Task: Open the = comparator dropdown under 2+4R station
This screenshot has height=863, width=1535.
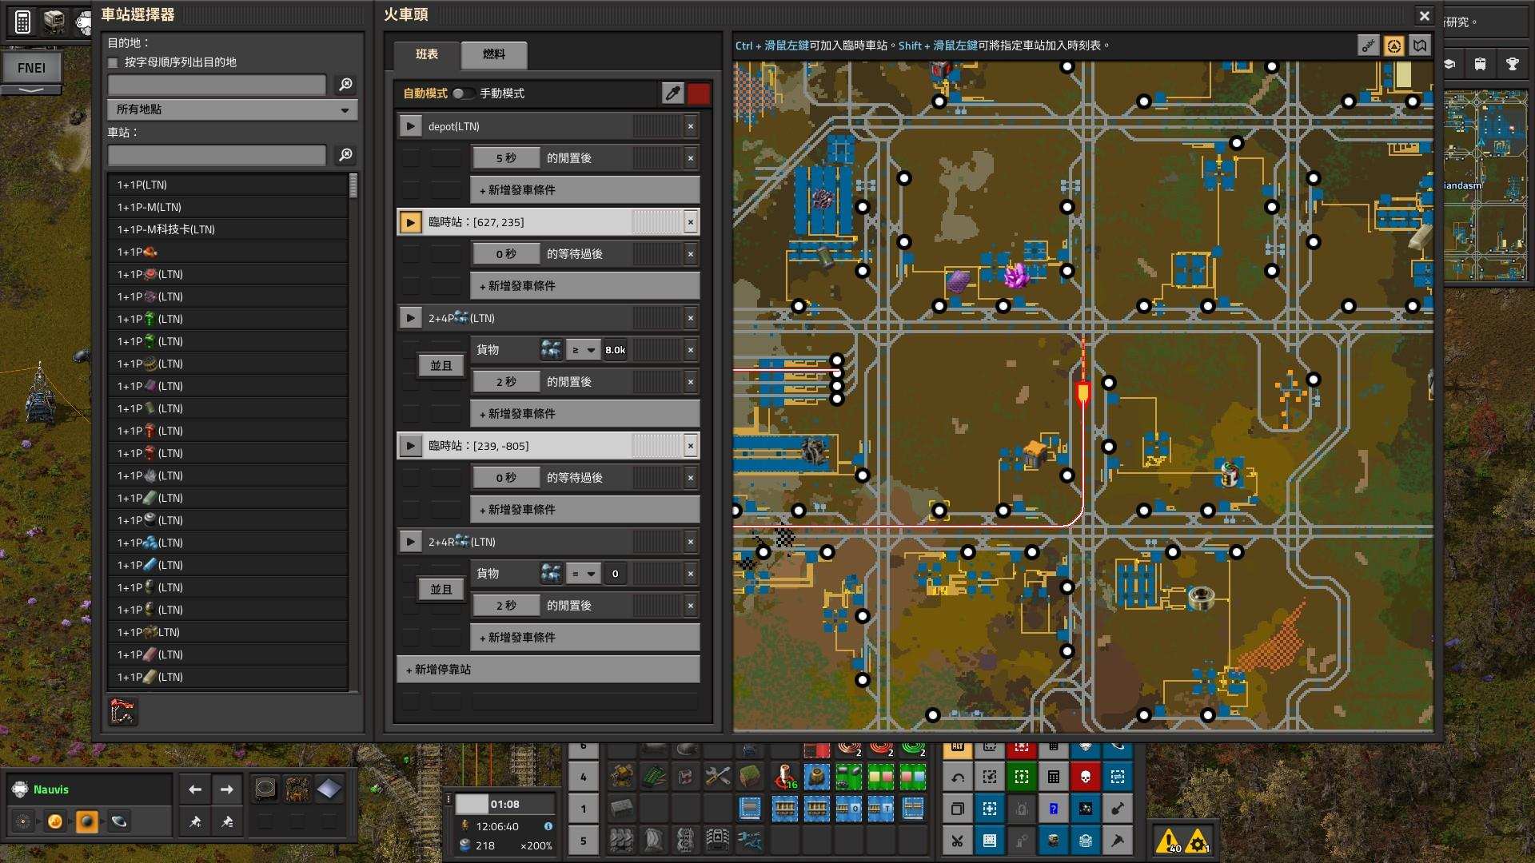Action: click(x=583, y=573)
